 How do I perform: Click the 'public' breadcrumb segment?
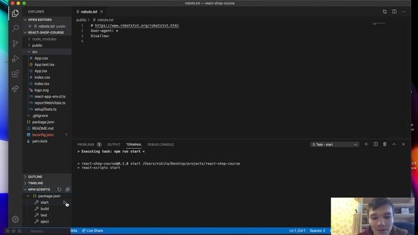(81, 20)
